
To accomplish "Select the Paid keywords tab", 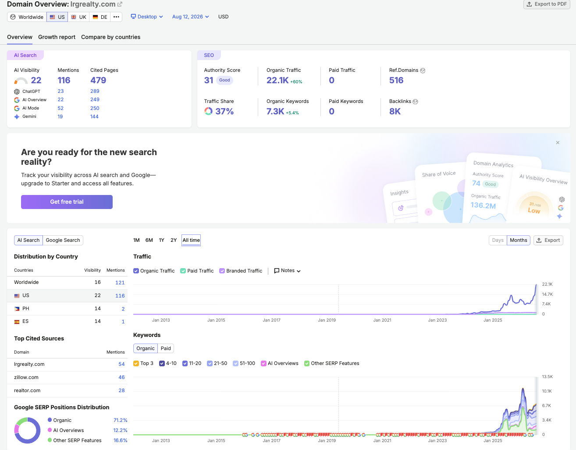I will pos(166,348).
